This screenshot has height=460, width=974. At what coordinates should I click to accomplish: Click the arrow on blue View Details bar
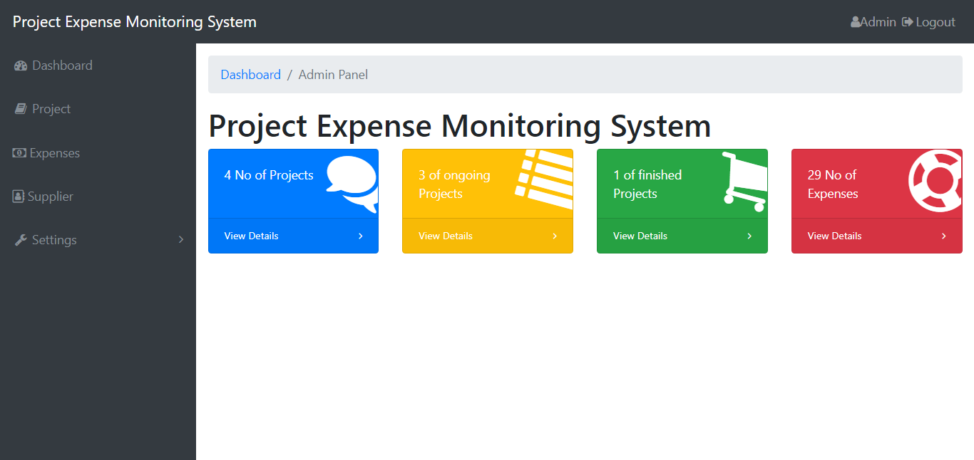360,235
